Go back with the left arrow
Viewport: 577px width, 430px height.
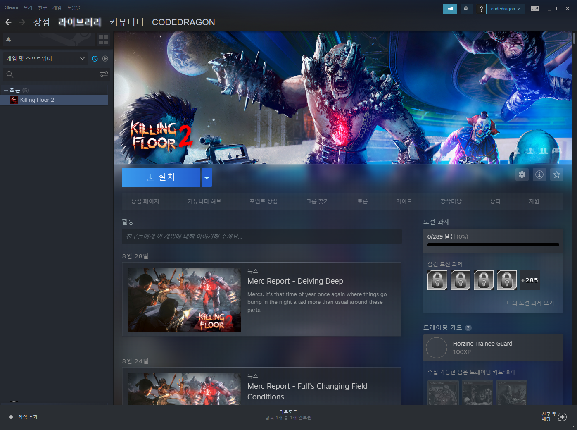pos(9,22)
